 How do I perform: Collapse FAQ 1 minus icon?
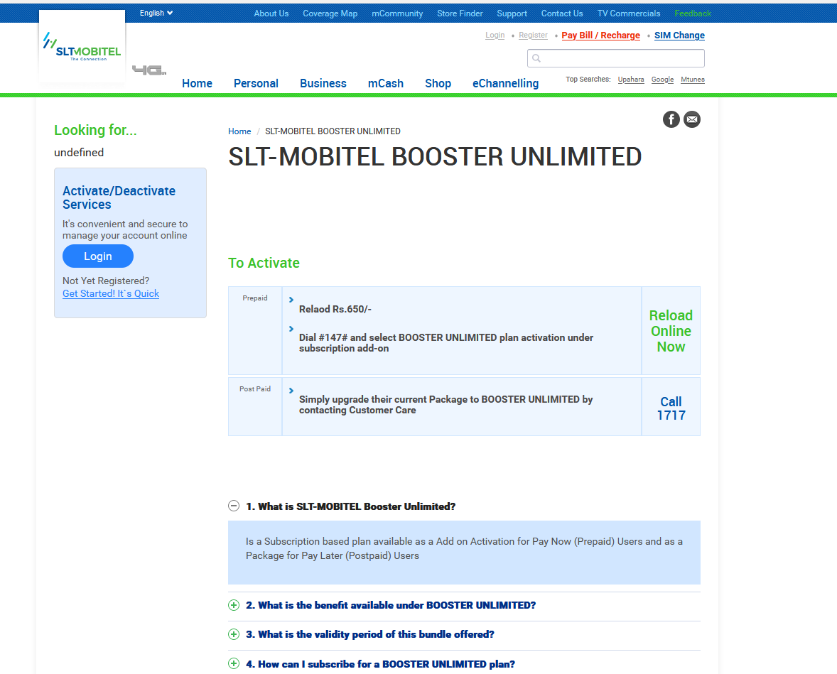(x=234, y=506)
